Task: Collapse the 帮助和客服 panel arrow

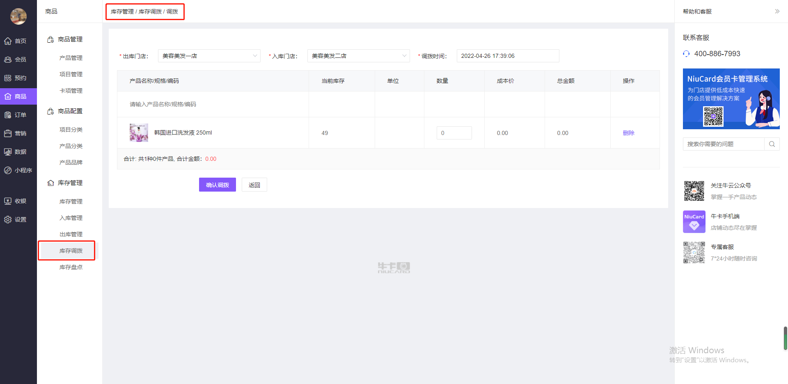Action: point(777,11)
